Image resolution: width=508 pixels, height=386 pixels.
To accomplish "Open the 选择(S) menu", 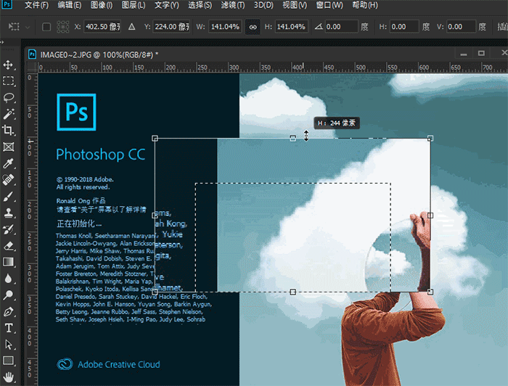I will click(x=200, y=5).
